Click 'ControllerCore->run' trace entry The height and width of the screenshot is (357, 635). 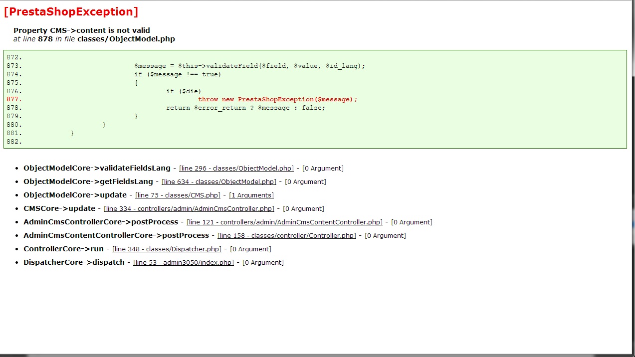63,249
